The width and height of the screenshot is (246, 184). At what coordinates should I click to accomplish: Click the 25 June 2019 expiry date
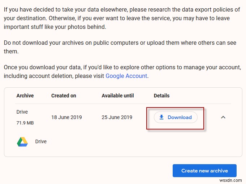point(117,117)
